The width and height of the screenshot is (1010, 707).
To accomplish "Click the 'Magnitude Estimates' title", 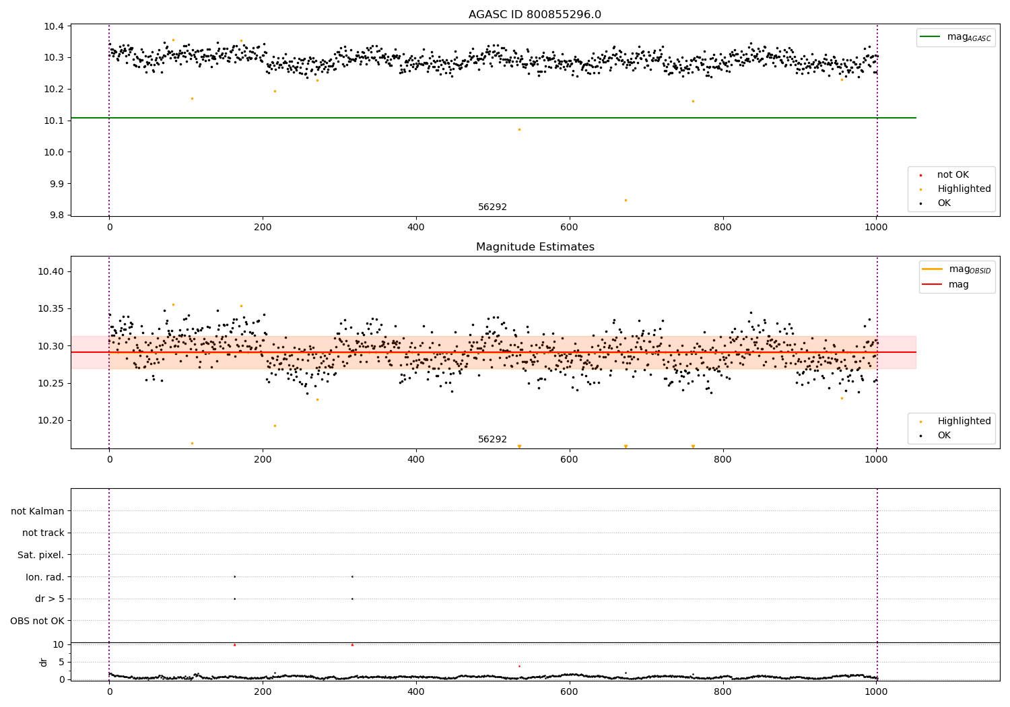I will (535, 247).
